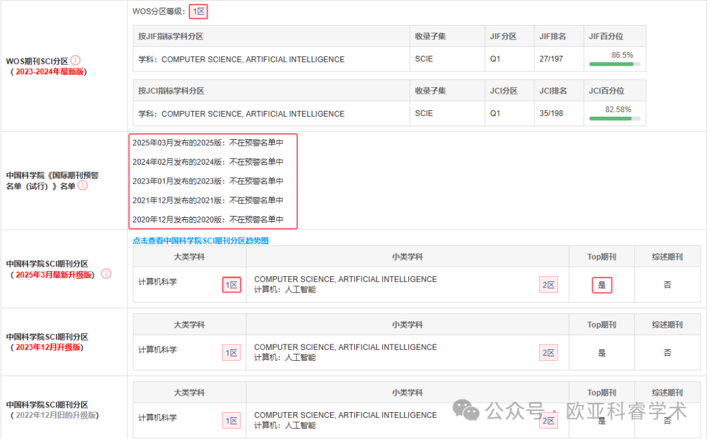Click the JIF rank value 27/197
The image size is (710, 439).
(x=551, y=59)
